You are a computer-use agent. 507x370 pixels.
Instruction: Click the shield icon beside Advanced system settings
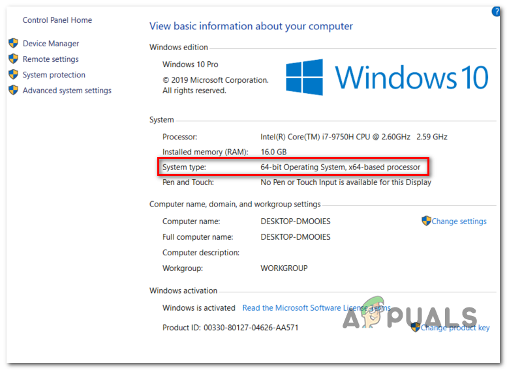[x=14, y=90]
